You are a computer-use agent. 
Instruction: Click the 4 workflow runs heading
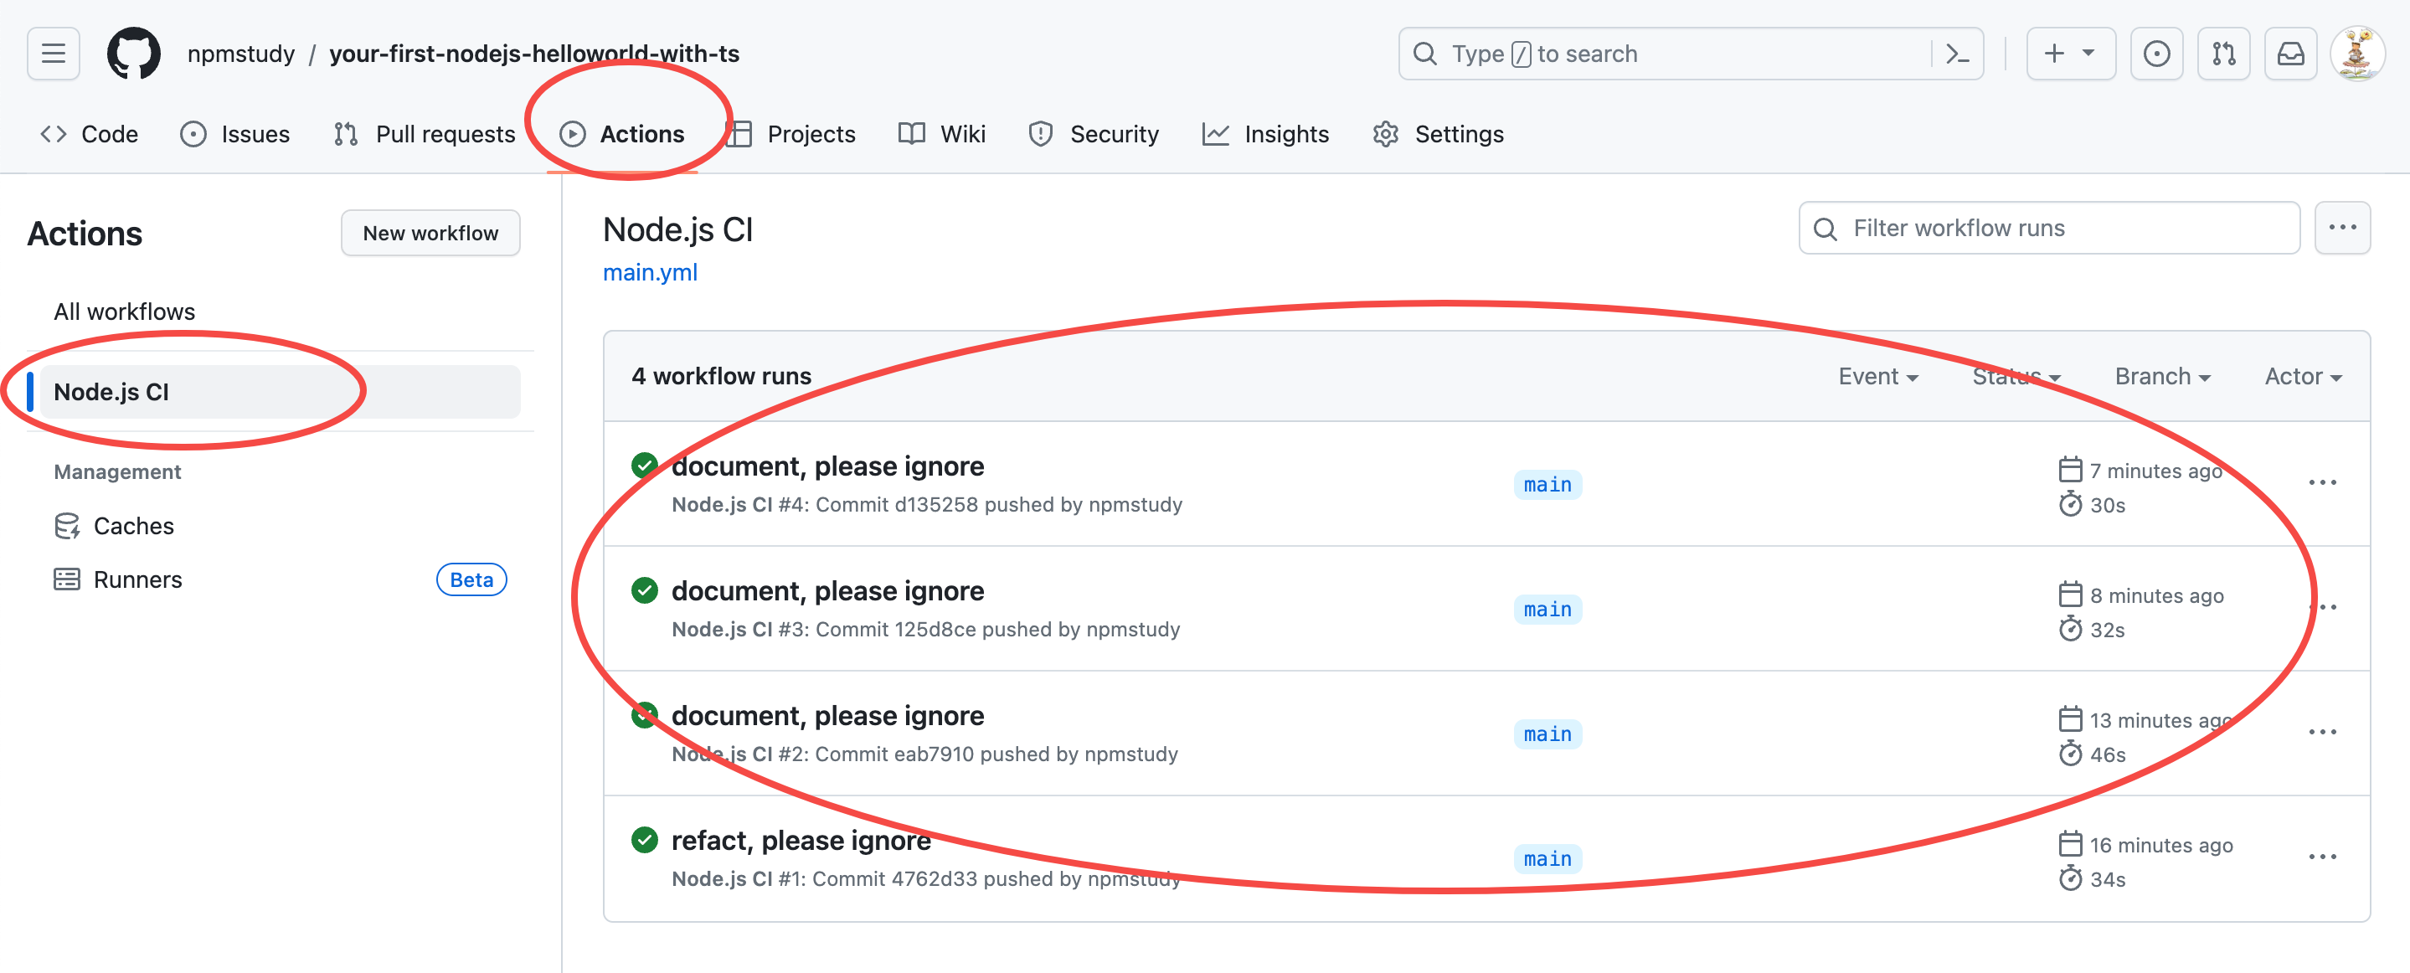[721, 376]
